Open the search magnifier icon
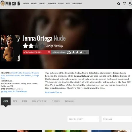The width and height of the screenshot is (132, 132). [119, 4]
